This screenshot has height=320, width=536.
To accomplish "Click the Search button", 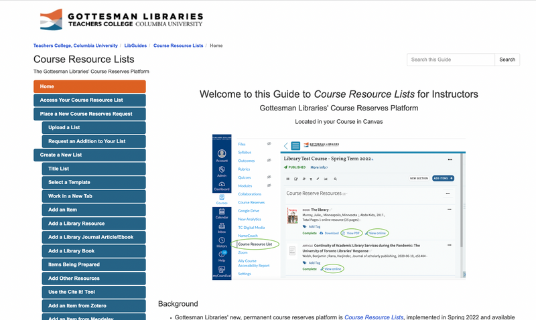I will pos(507,60).
